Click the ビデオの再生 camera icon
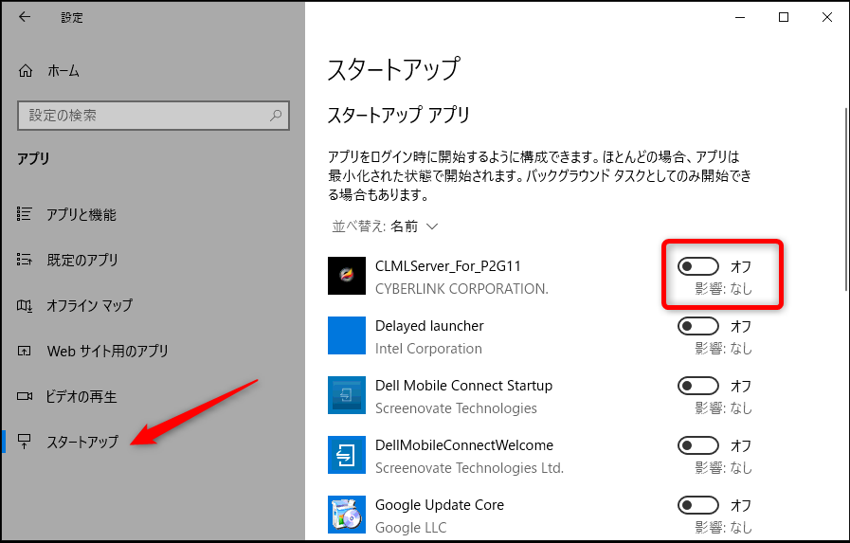The image size is (850, 543). coord(25,396)
